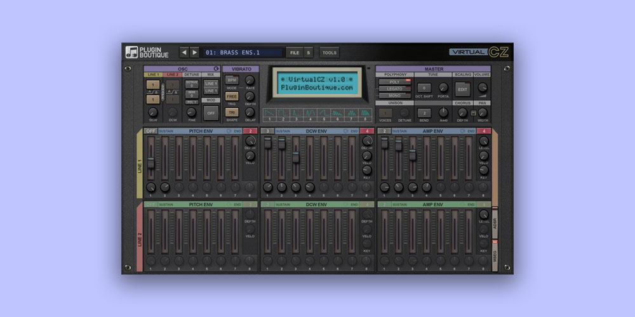Open vibrato SHAPE selector showing TRI
The image size is (635, 317).
(232, 112)
